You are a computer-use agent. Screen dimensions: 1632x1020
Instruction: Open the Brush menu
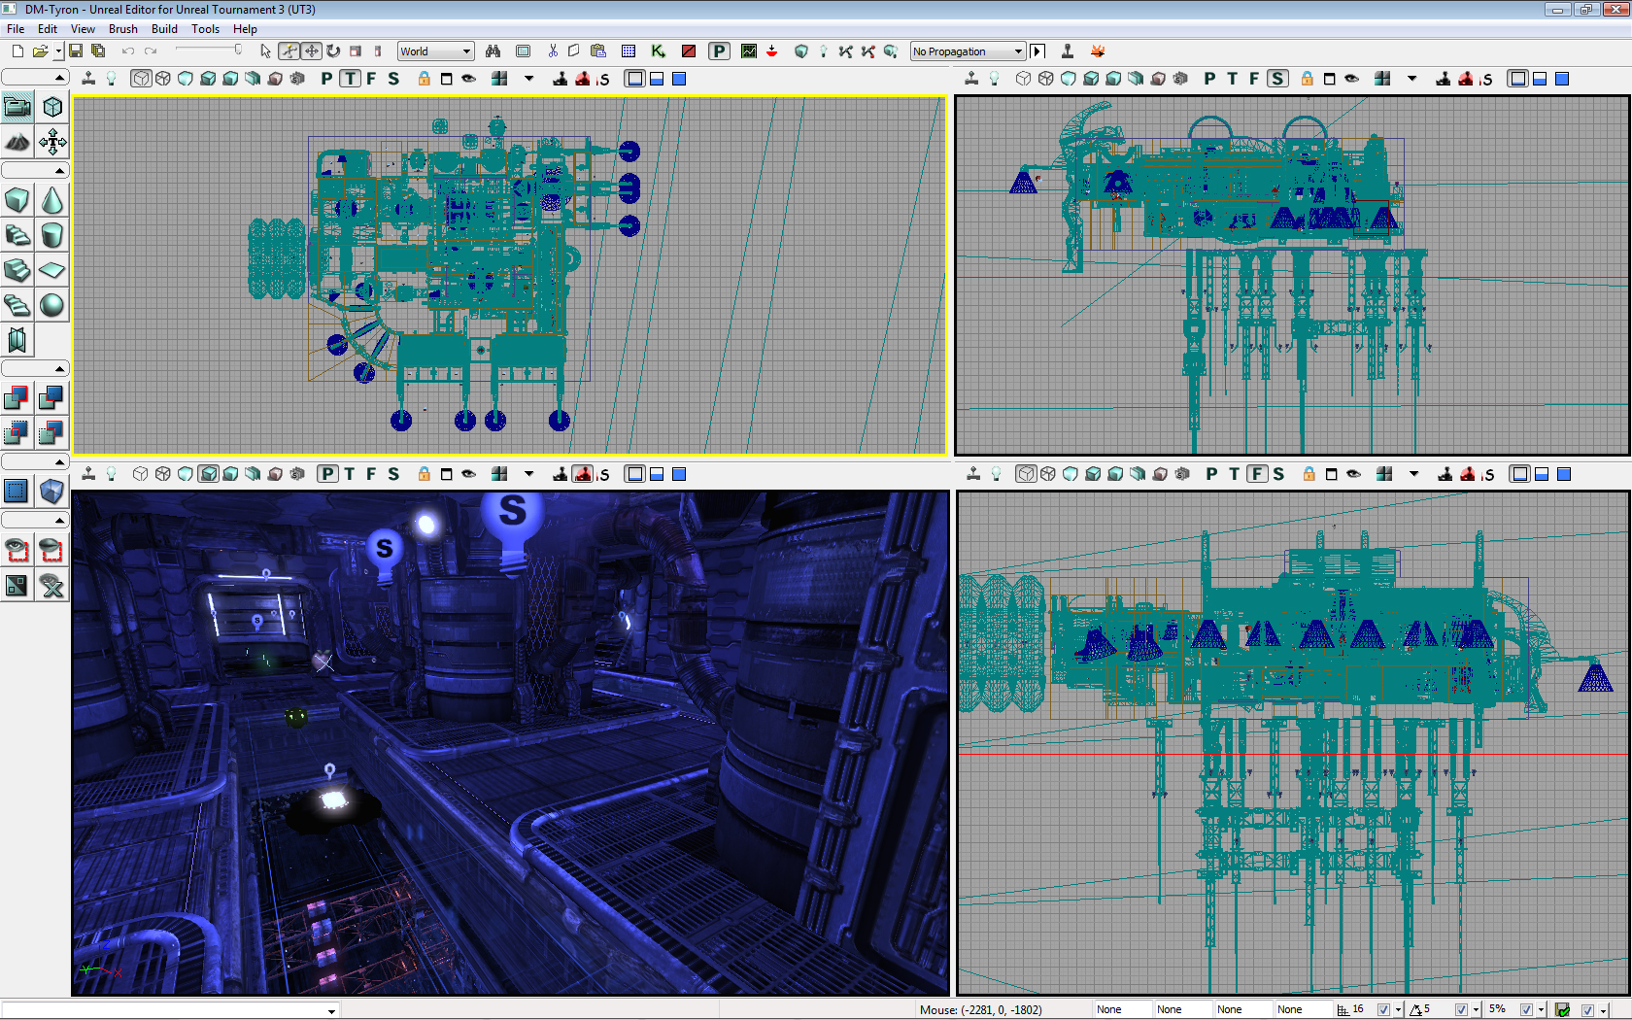point(122,28)
